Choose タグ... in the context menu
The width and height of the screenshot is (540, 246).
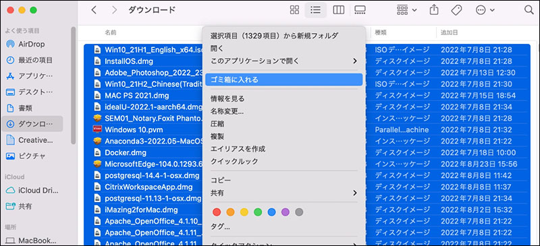pos(283,226)
